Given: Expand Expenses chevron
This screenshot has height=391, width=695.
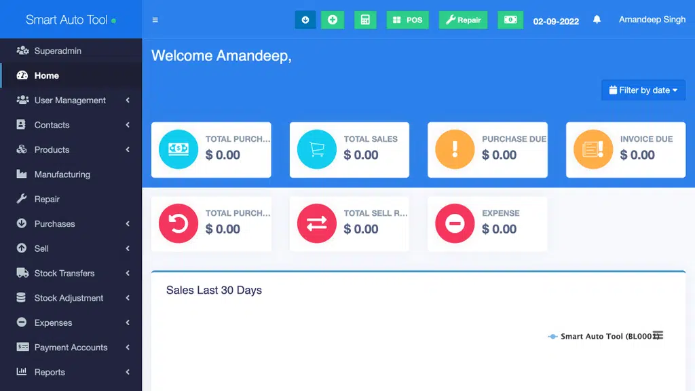Looking at the screenshot, I should tap(128, 322).
